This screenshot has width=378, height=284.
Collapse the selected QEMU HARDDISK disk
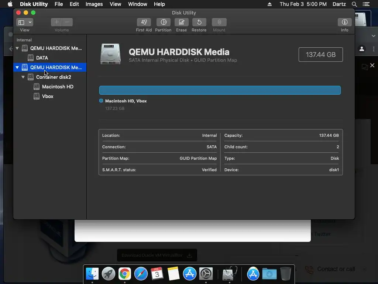(x=17, y=67)
